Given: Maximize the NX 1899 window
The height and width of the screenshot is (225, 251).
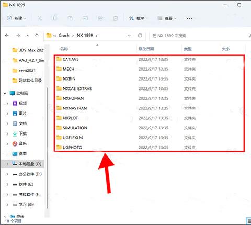Looking at the screenshot, I should [239, 5].
